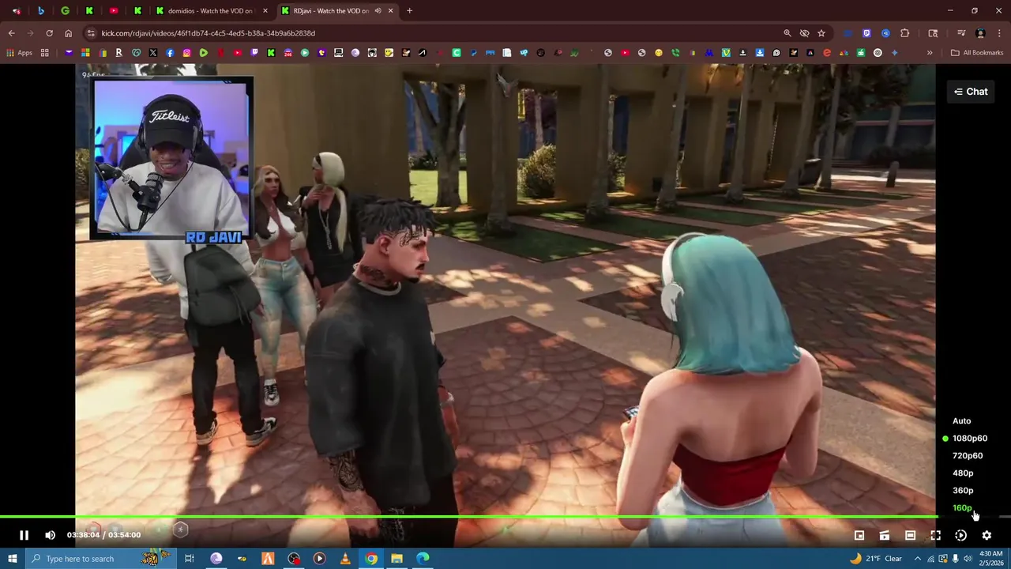Open the media controls button in toolbar
The width and height of the screenshot is (1011, 569).
pyautogui.click(x=961, y=33)
